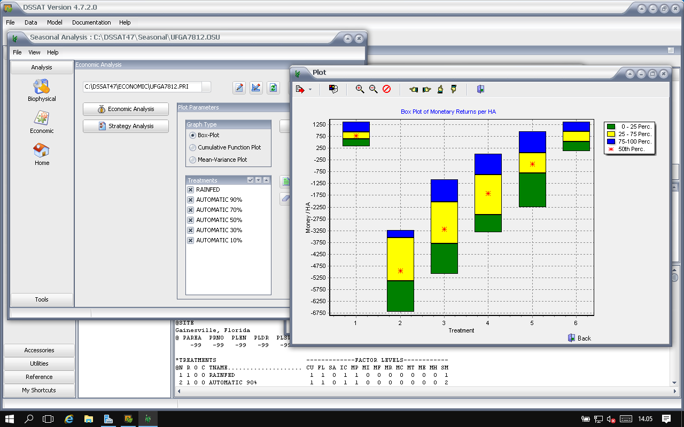The width and height of the screenshot is (684, 427).
Task: Uncheck the RAINFED treatment
Action: tap(190, 189)
